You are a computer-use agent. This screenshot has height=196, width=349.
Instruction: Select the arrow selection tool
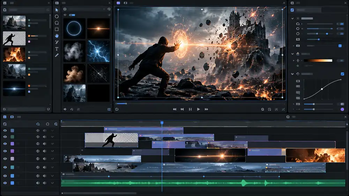coord(57,10)
